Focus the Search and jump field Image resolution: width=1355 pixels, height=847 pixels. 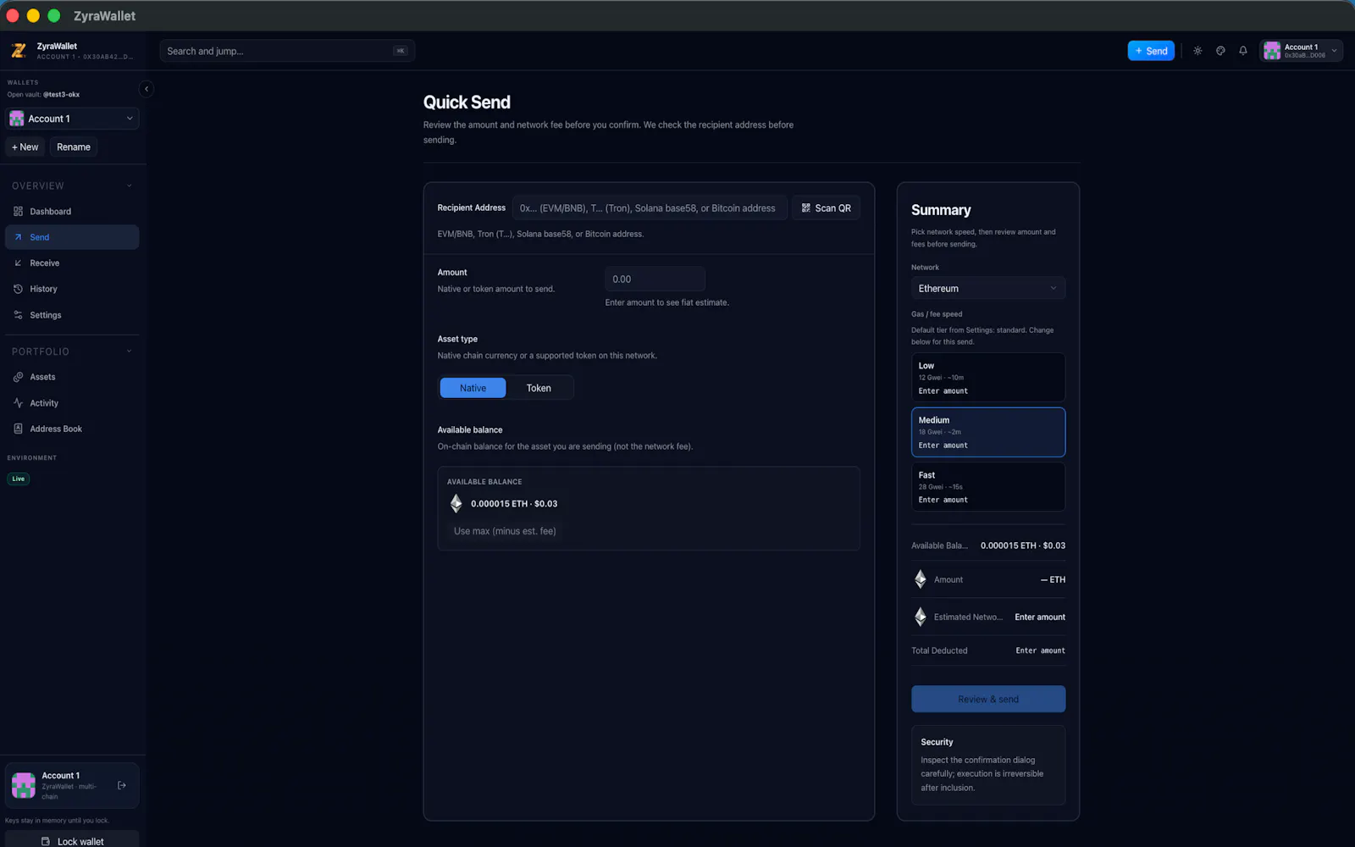click(x=287, y=51)
